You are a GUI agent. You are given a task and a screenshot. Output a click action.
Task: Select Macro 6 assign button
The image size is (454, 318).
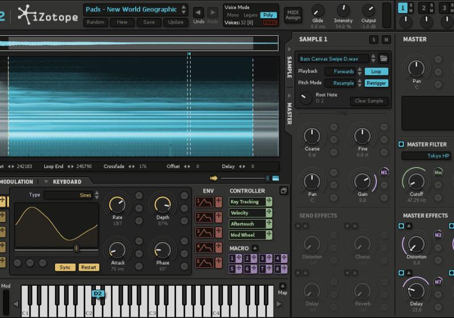click(x=250, y=269)
